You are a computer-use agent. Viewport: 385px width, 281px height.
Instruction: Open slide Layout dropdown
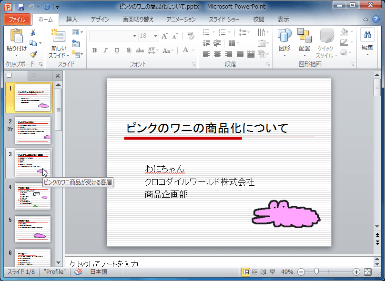(78, 32)
